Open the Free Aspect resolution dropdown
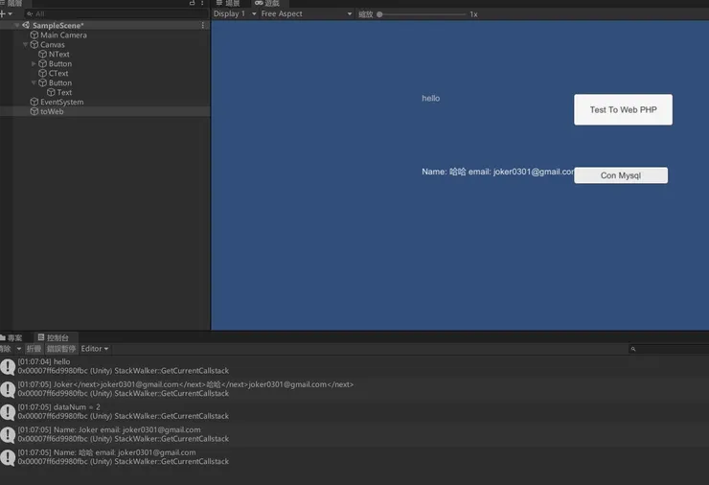 pos(307,14)
